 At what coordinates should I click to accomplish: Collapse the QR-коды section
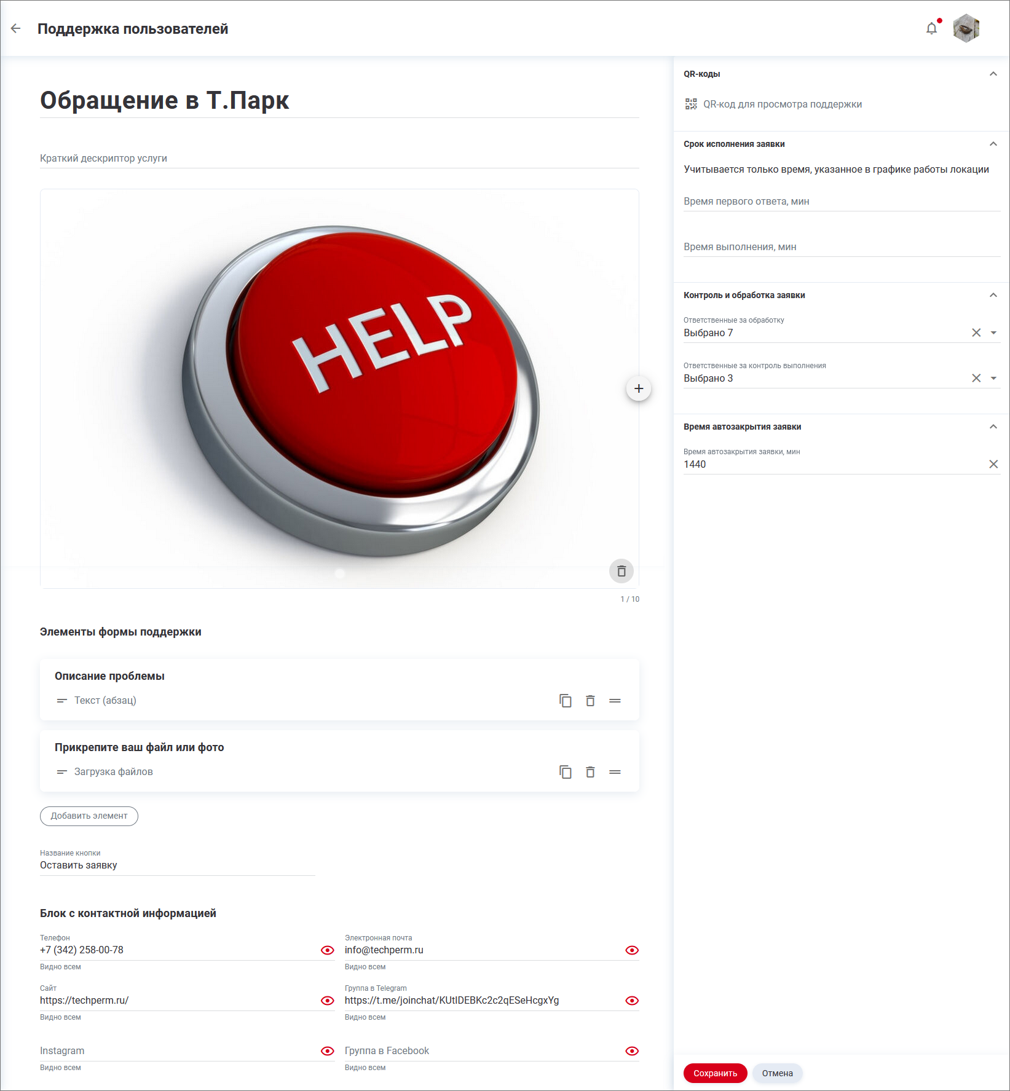point(993,74)
